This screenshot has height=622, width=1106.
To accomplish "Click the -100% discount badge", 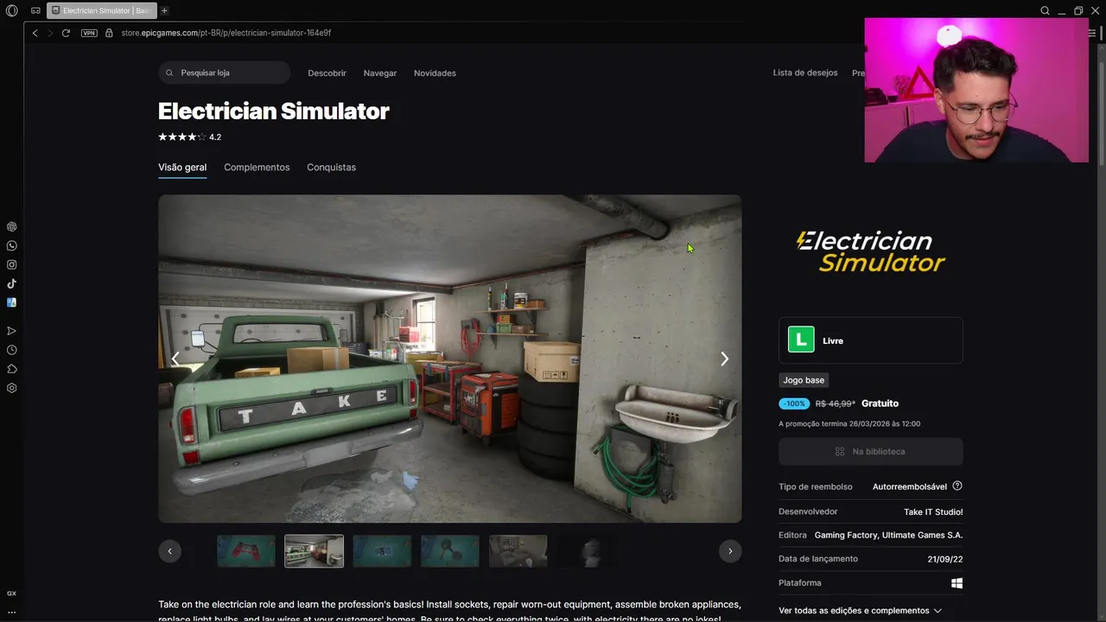I will 794,403.
